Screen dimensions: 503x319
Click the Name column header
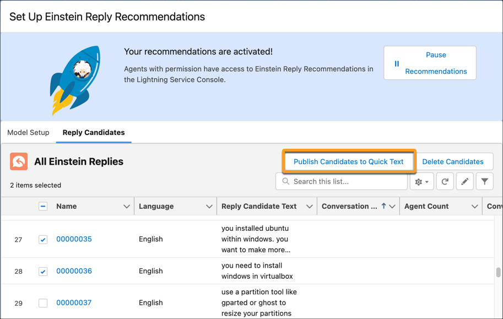pos(67,207)
